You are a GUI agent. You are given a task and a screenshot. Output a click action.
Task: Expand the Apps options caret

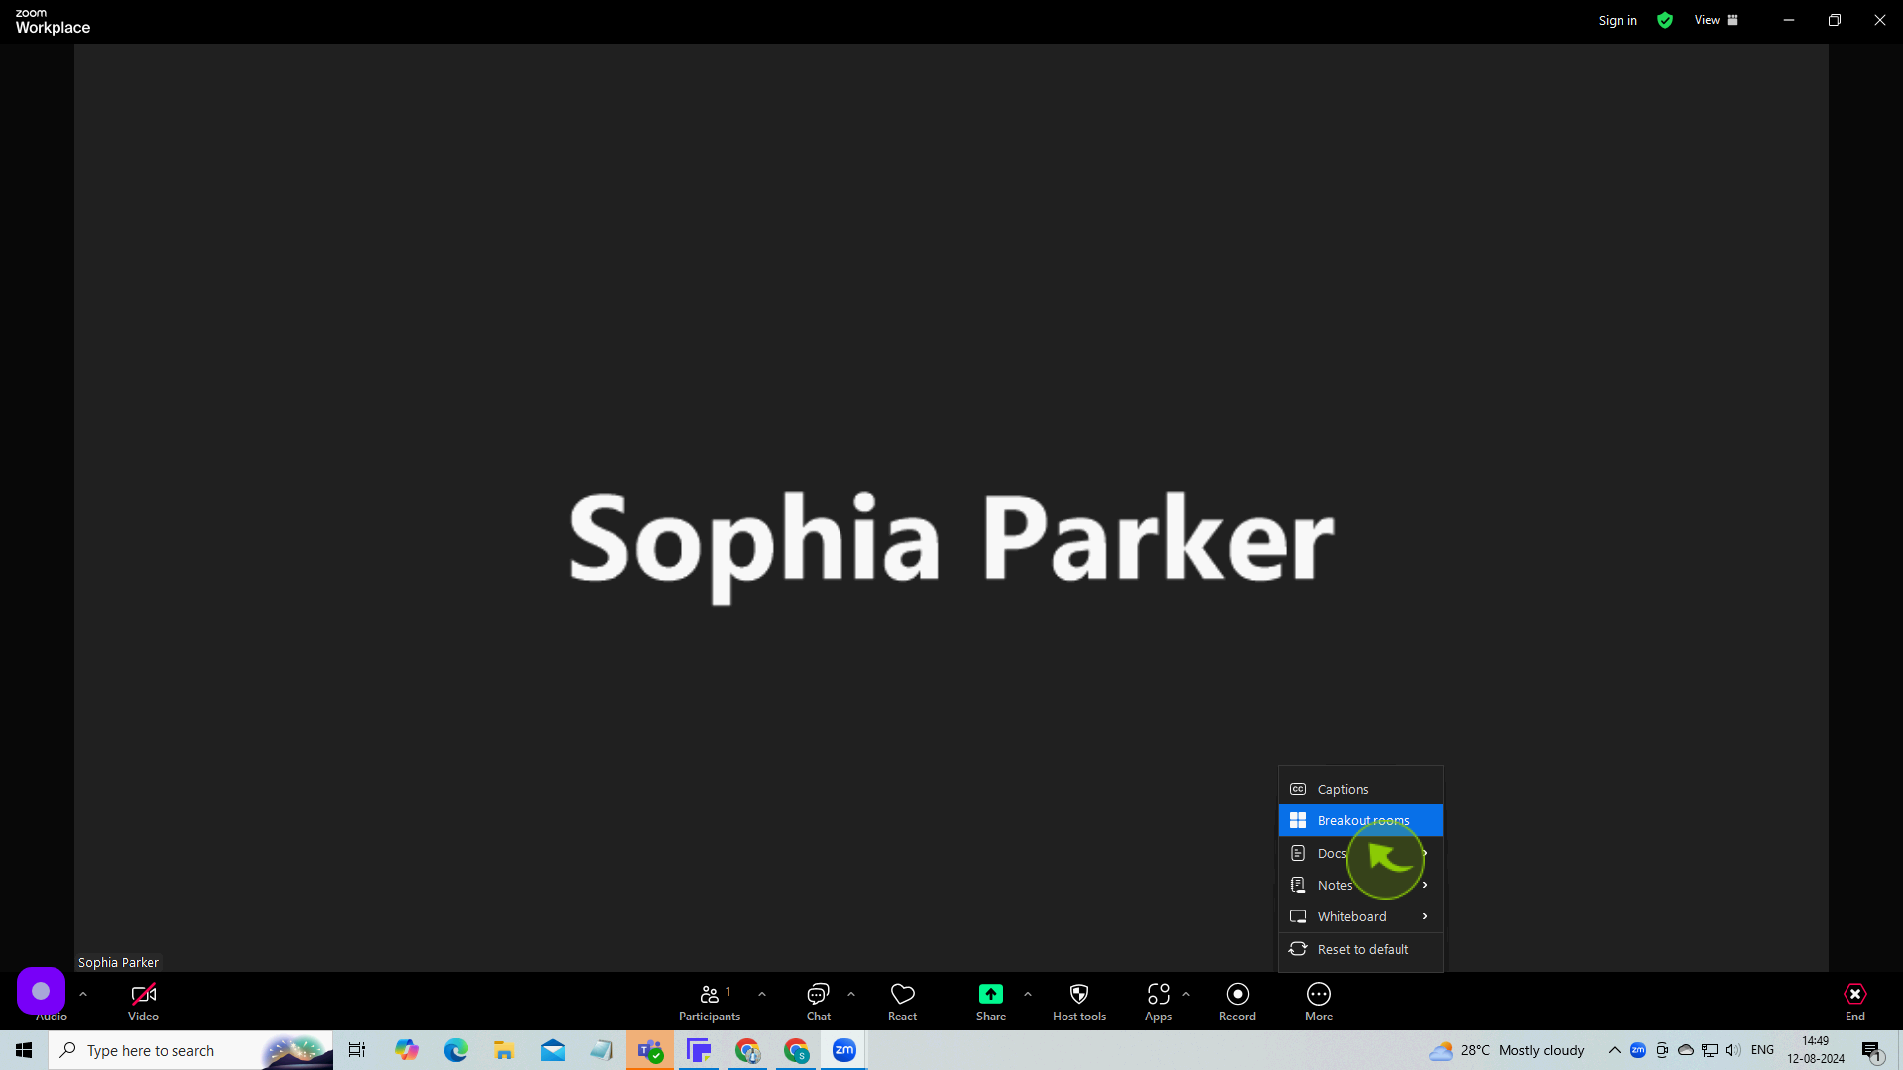[x=1186, y=993]
